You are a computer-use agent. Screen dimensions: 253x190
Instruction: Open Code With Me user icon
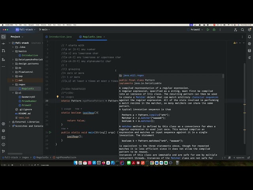(236, 30)
